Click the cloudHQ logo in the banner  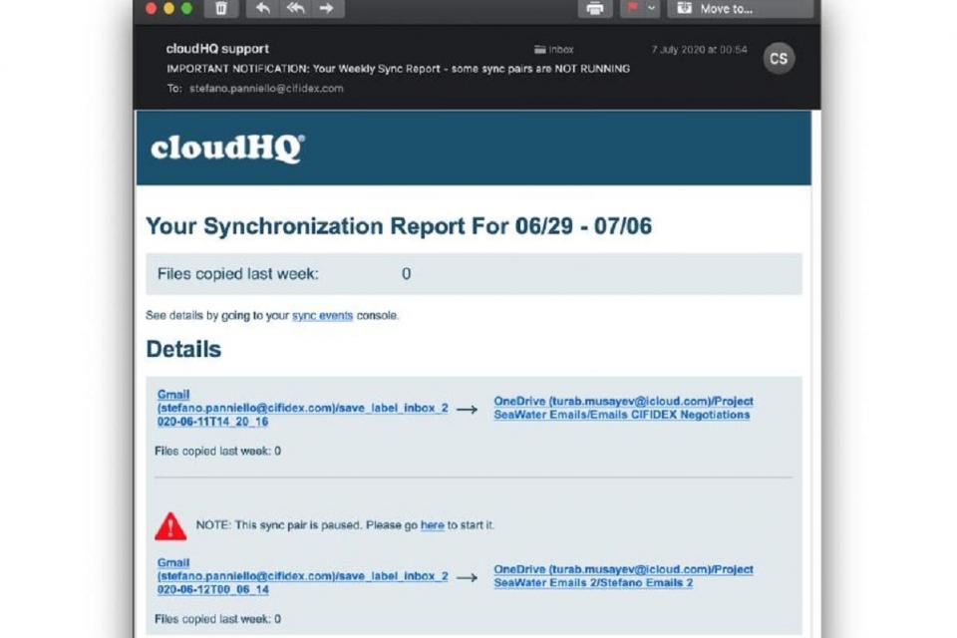click(227, 148)
